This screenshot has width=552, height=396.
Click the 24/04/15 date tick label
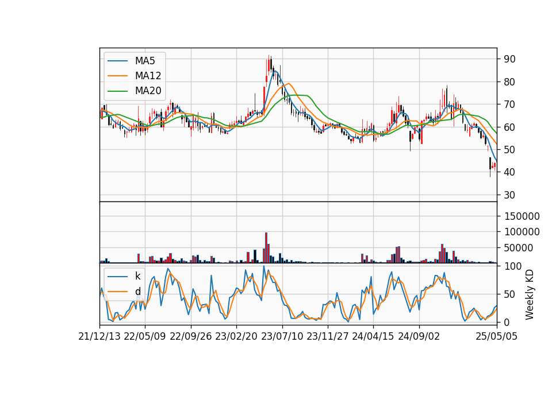[x=373, y=336]
